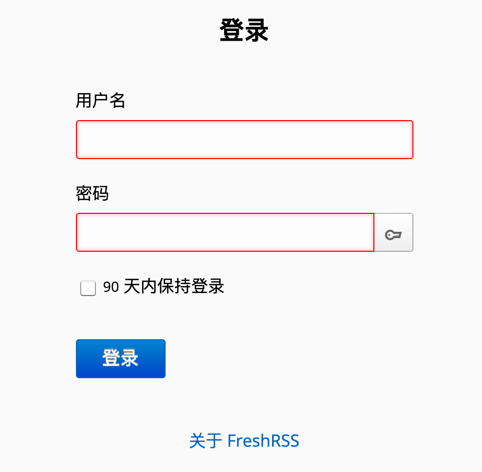
Task: Focus the 用户名 input field
Action: click(245, 140)
